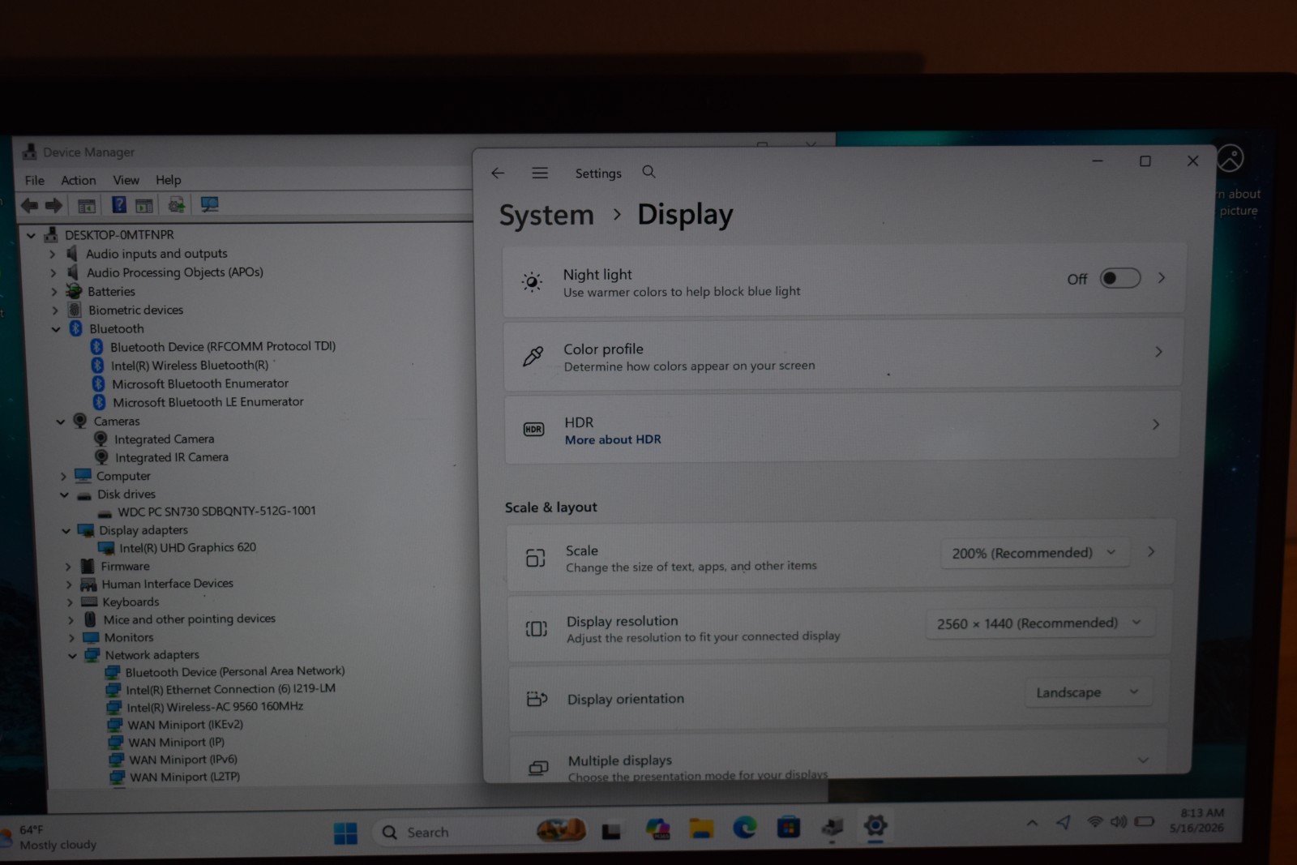The image size is (1297, 865).
Task: Click System in the Settings breadcrumb
Action: [x=546, y=216]
